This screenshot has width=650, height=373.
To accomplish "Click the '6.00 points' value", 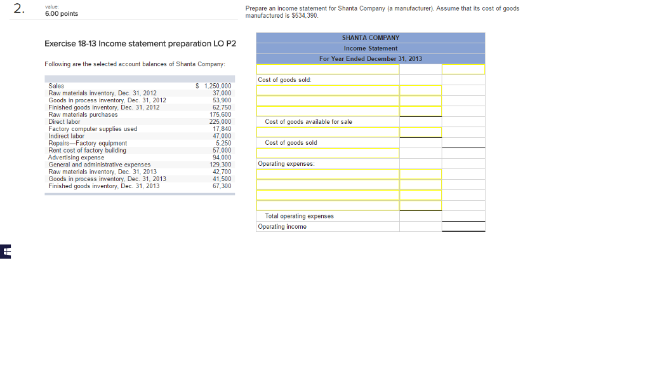I will [x=62, y=14].
